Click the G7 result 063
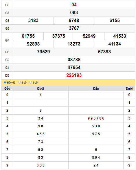The image size is (136, 170). (x=74, y=12)
